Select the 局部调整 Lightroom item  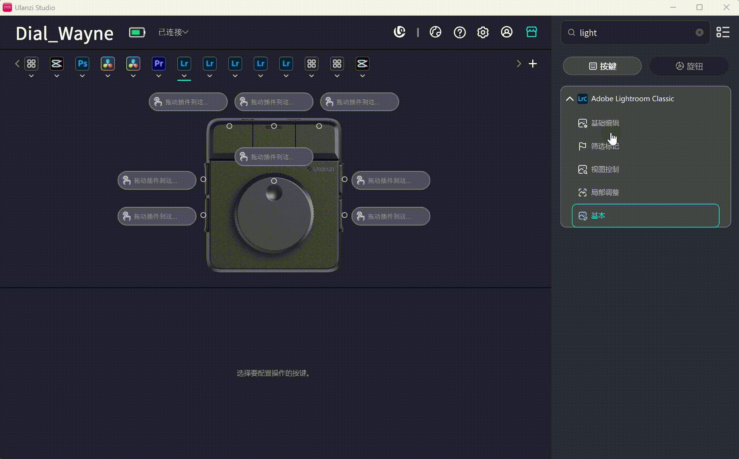pos(605,192)
